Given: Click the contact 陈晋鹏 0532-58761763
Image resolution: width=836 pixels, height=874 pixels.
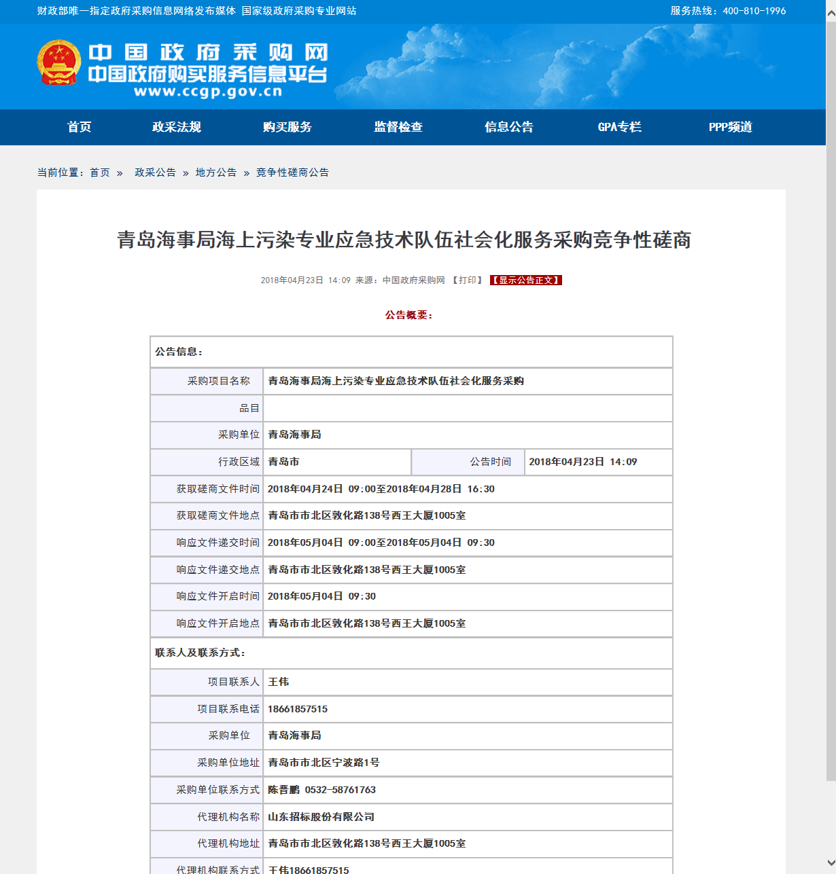Looking at the screenshot, I should (322, 790).
